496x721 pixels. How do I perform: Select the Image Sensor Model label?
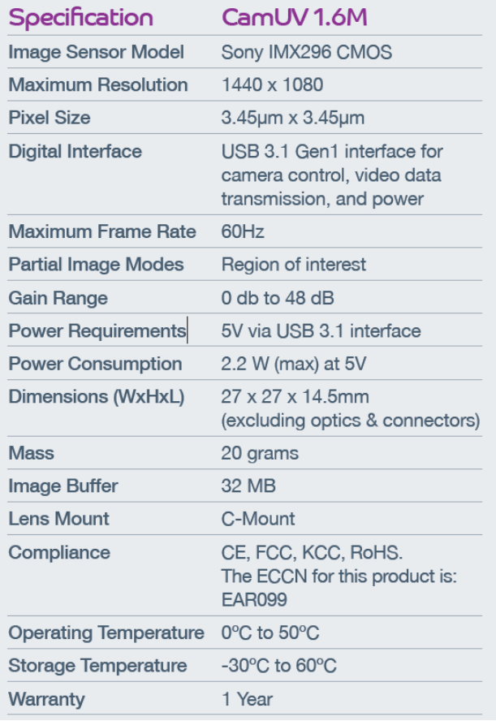[97, 51]
